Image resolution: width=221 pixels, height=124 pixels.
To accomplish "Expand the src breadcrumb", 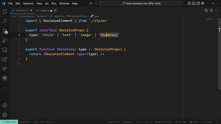I will 14,16.
